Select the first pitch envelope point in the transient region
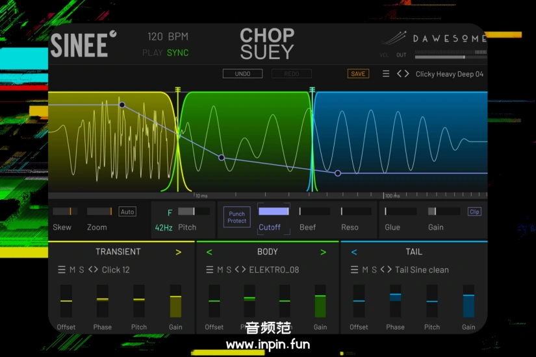The image size is (536, 357). click(x=122, y=105)
